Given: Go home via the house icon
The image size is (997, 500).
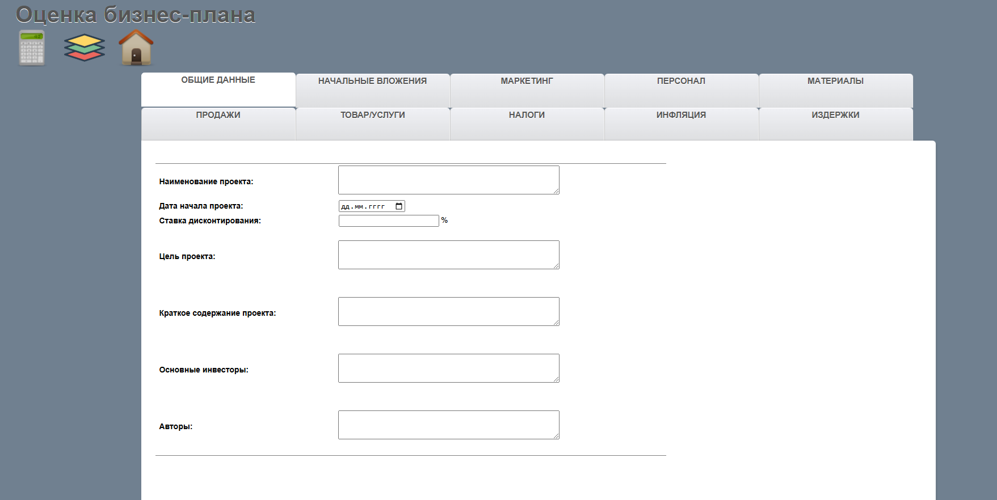Looking at the screenshot, I should pyautogui.click(x=136, y=48).
